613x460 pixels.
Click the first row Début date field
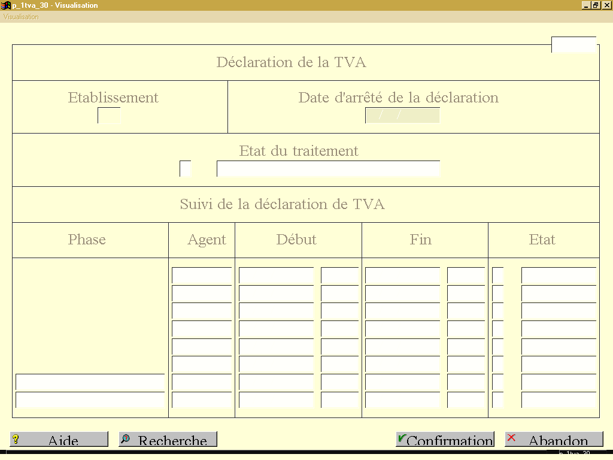point(277,276)
